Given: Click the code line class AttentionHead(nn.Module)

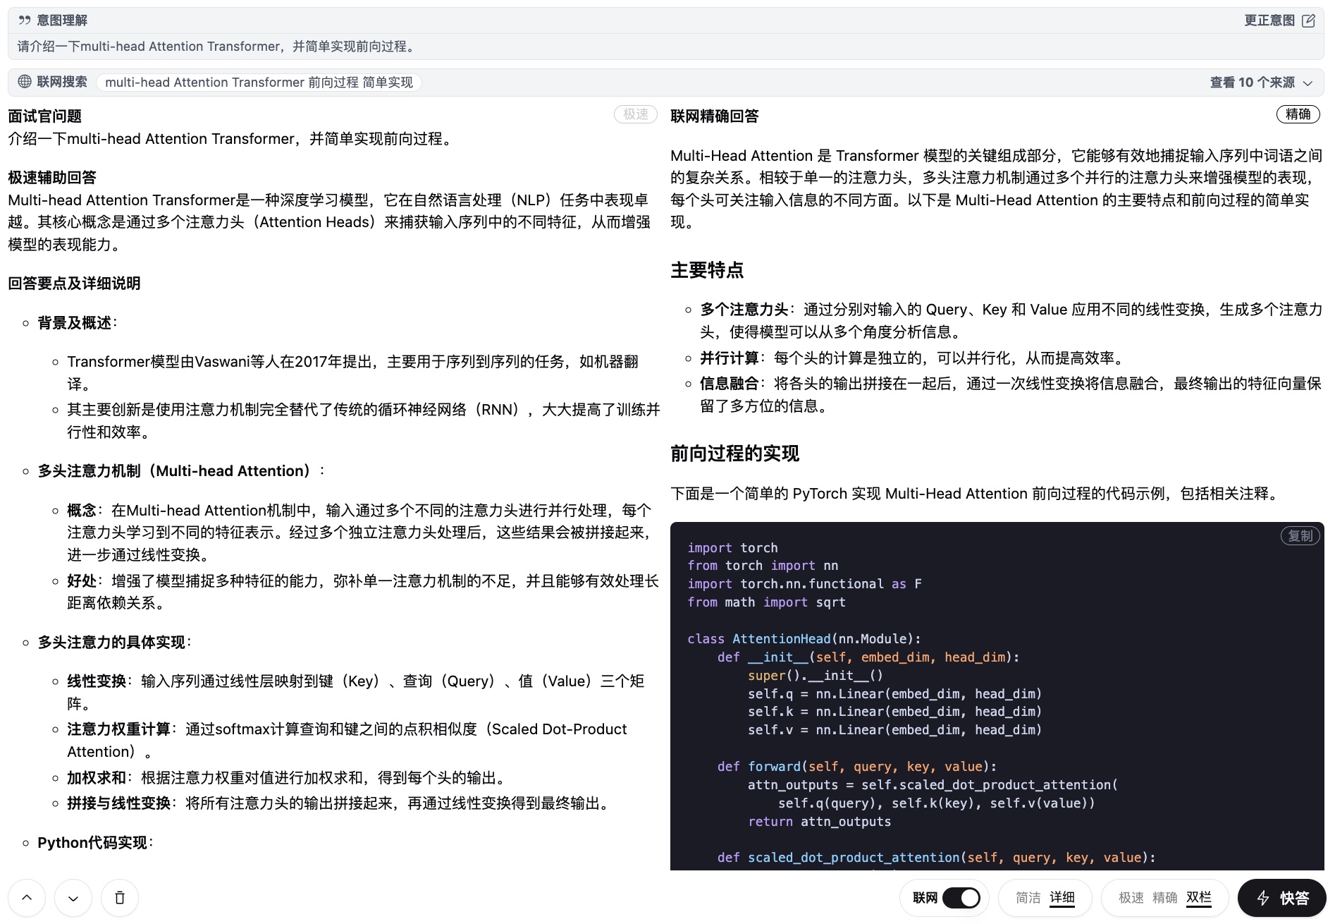Looking at the screenshot, I should coord(804,638).
